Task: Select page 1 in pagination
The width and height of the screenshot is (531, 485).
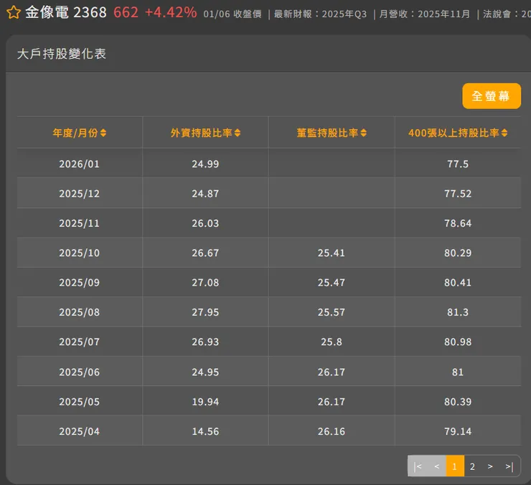Action: click(x=455, y=466)
